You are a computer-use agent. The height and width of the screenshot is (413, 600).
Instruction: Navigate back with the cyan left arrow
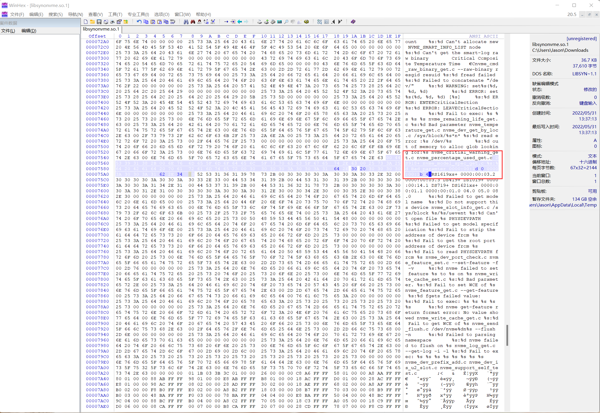pos(240,22)
